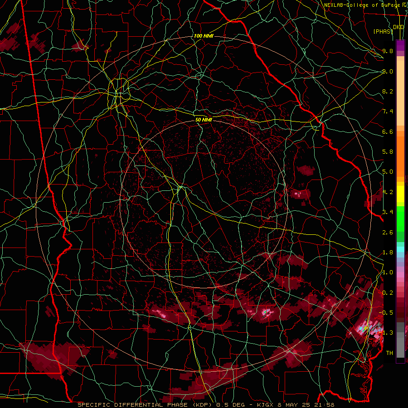Click the 9.8 value on the KDP scale
This screenshot has width=408, height=408.
pos(388,51)
